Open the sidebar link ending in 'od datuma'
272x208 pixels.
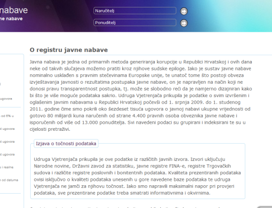(9, 180)
